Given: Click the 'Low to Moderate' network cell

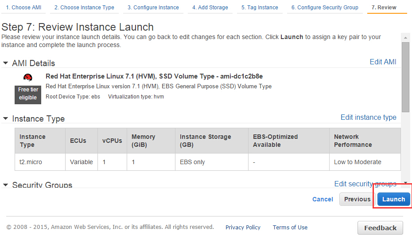Looking at the screenshot, I should tap(365, 162).
